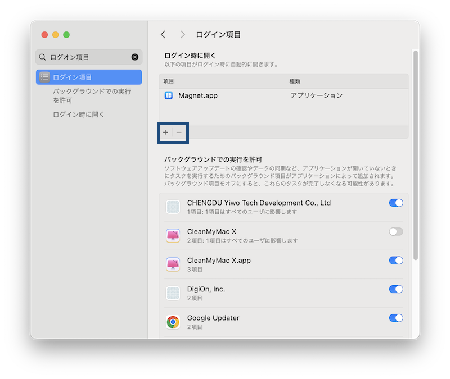The height and width of the screenshot is (379, 450).
Task: Select the Magnet.app row
Action: (x=283, y=95)
